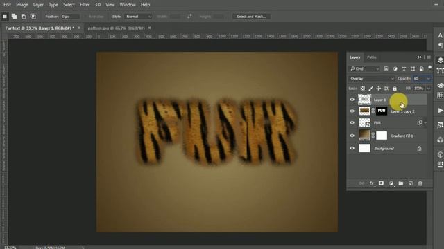Open the Image menu
The height and width of the screenshot is (249, 444).
pos(22,5)
